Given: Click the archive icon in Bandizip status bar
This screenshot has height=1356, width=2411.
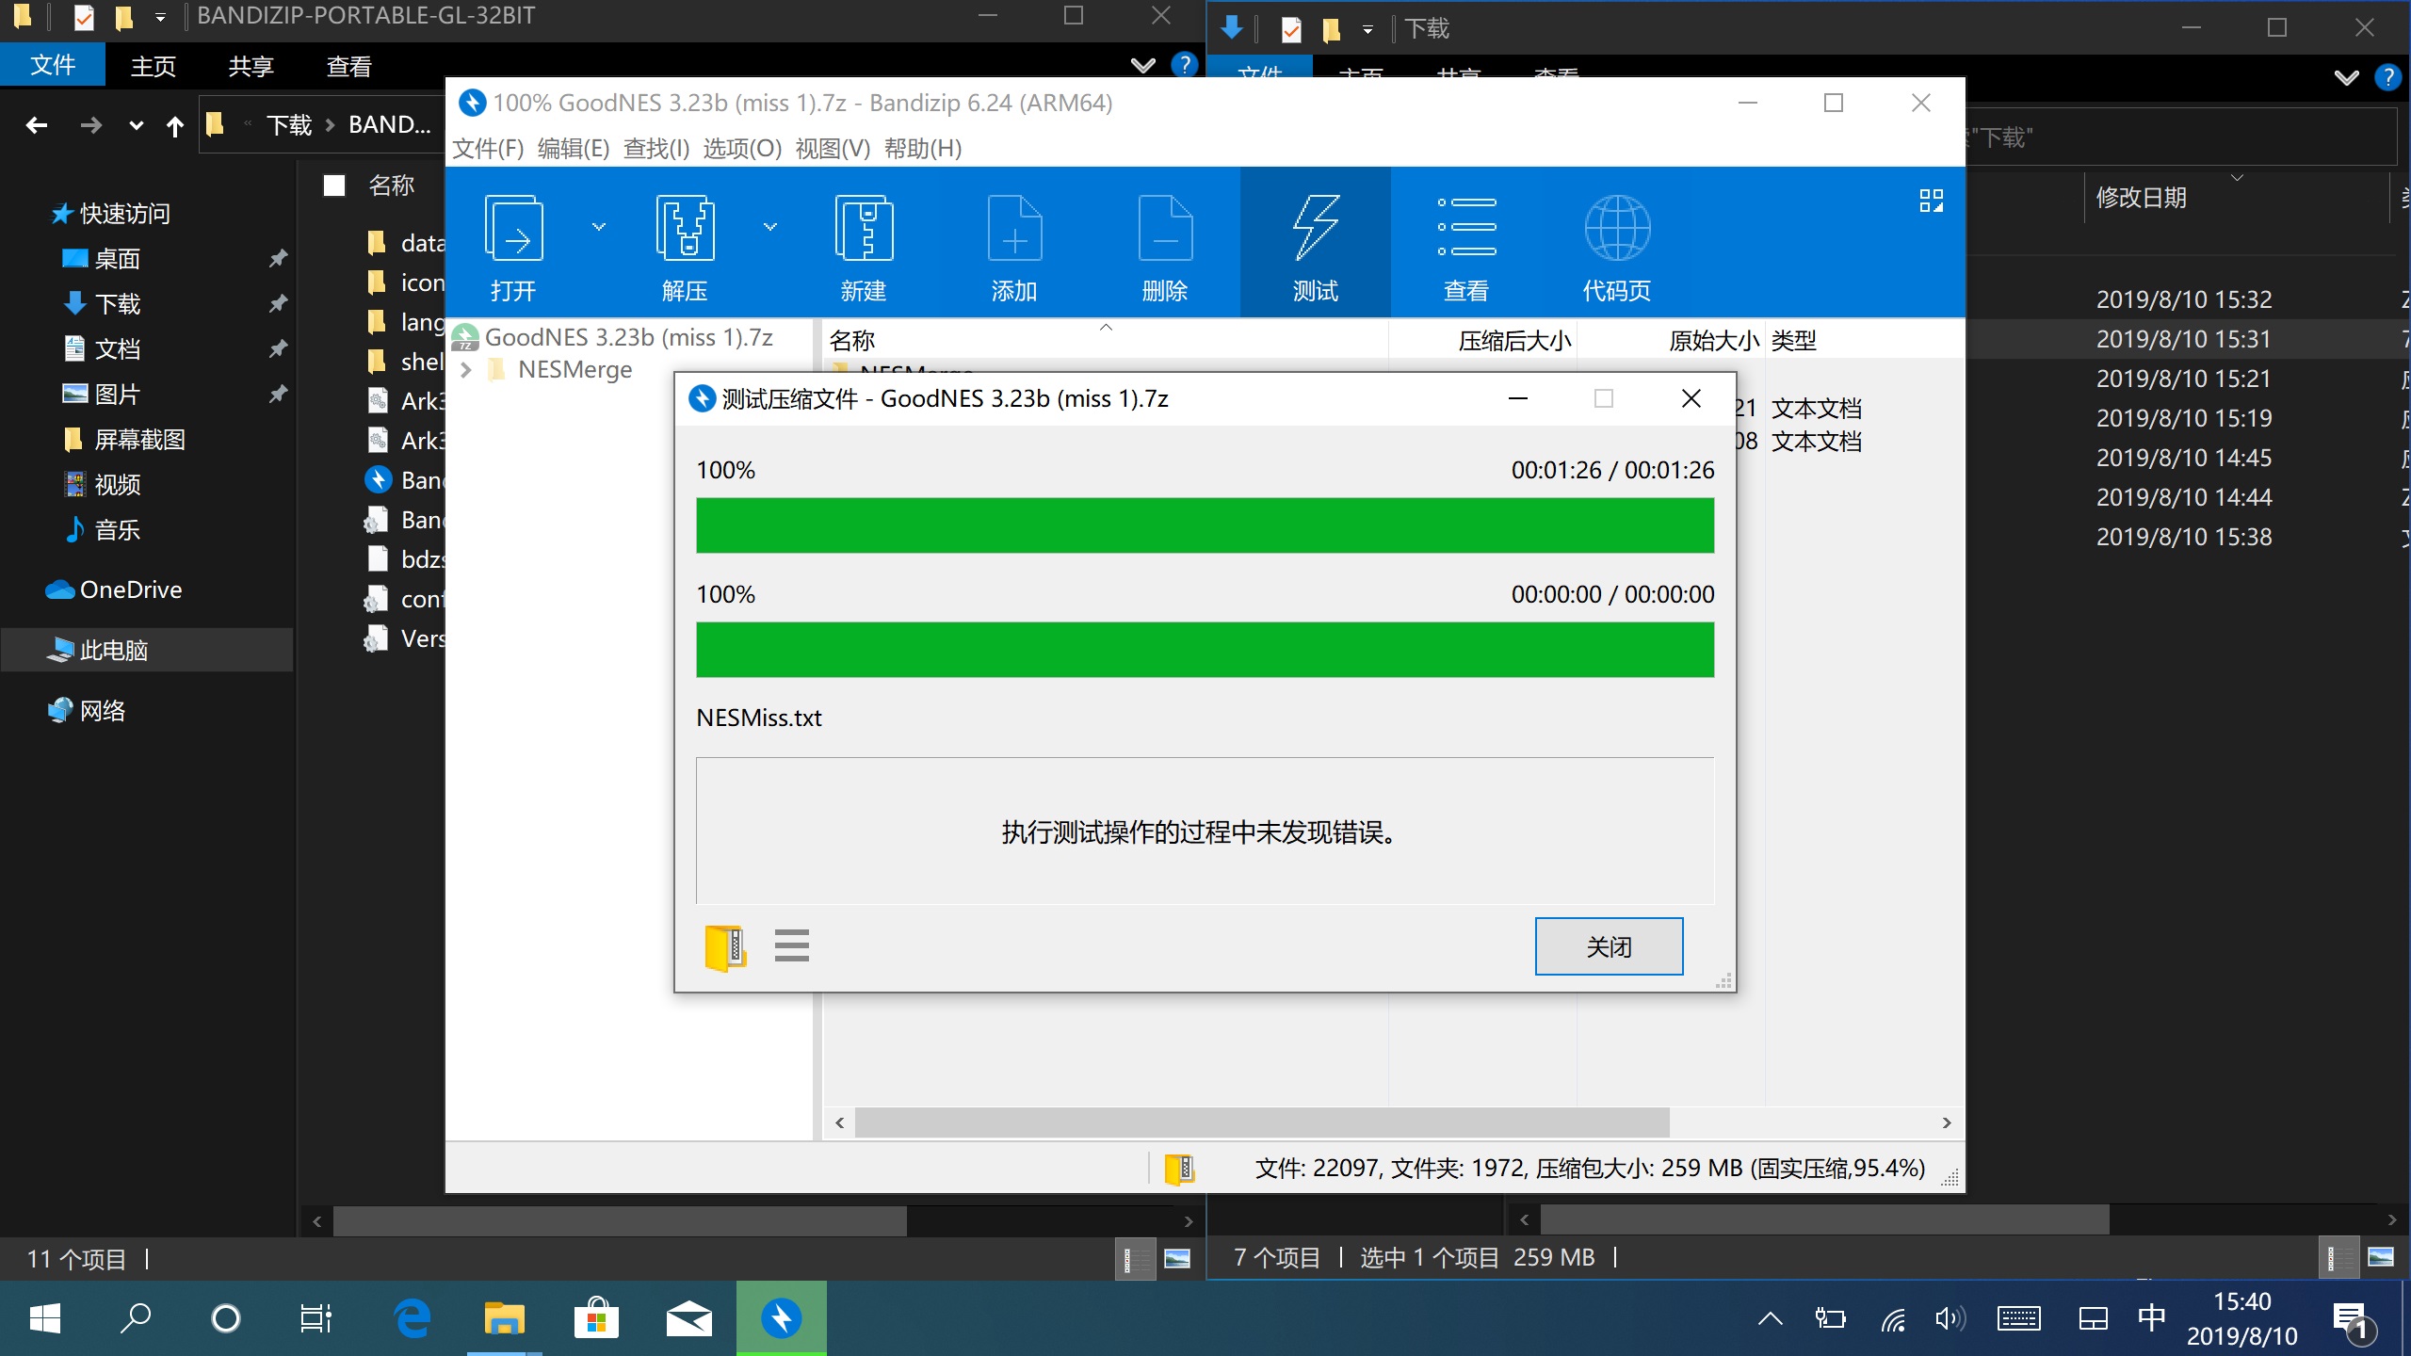Looking at the screenshot, I should tap(1179, 1169).
